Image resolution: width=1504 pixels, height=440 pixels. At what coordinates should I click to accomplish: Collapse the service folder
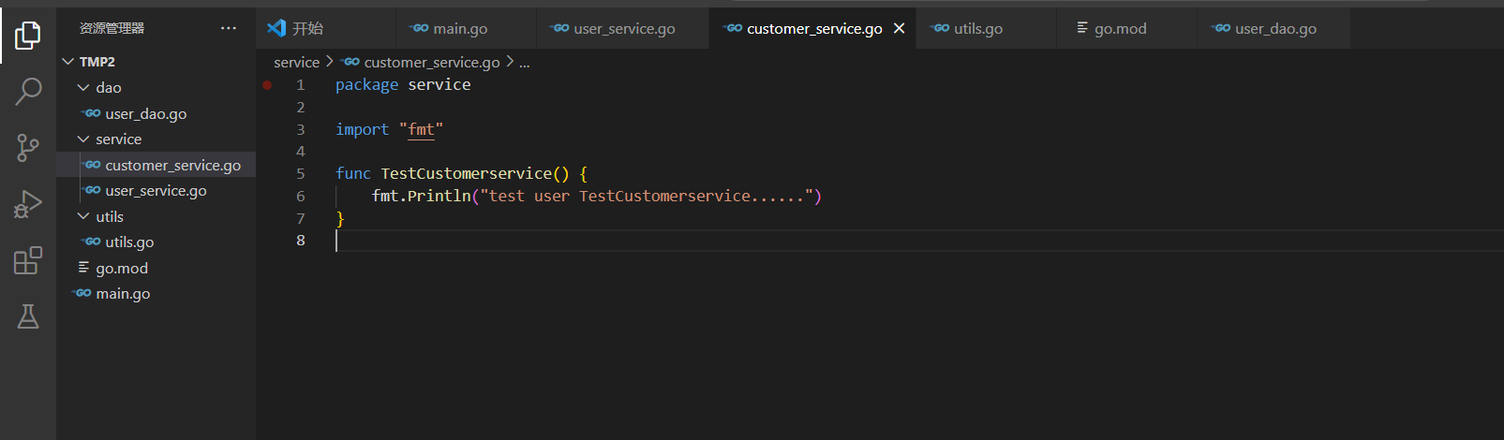click(83, 139)
